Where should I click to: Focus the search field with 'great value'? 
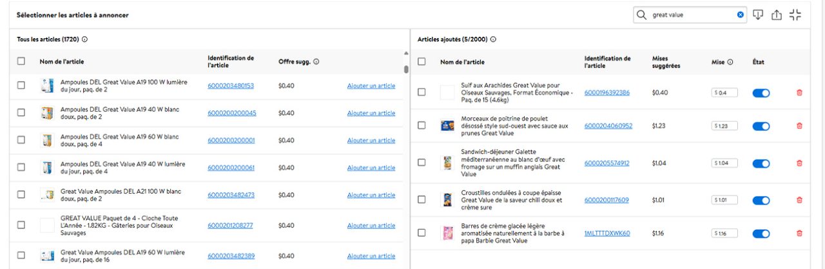click(690, 15)
